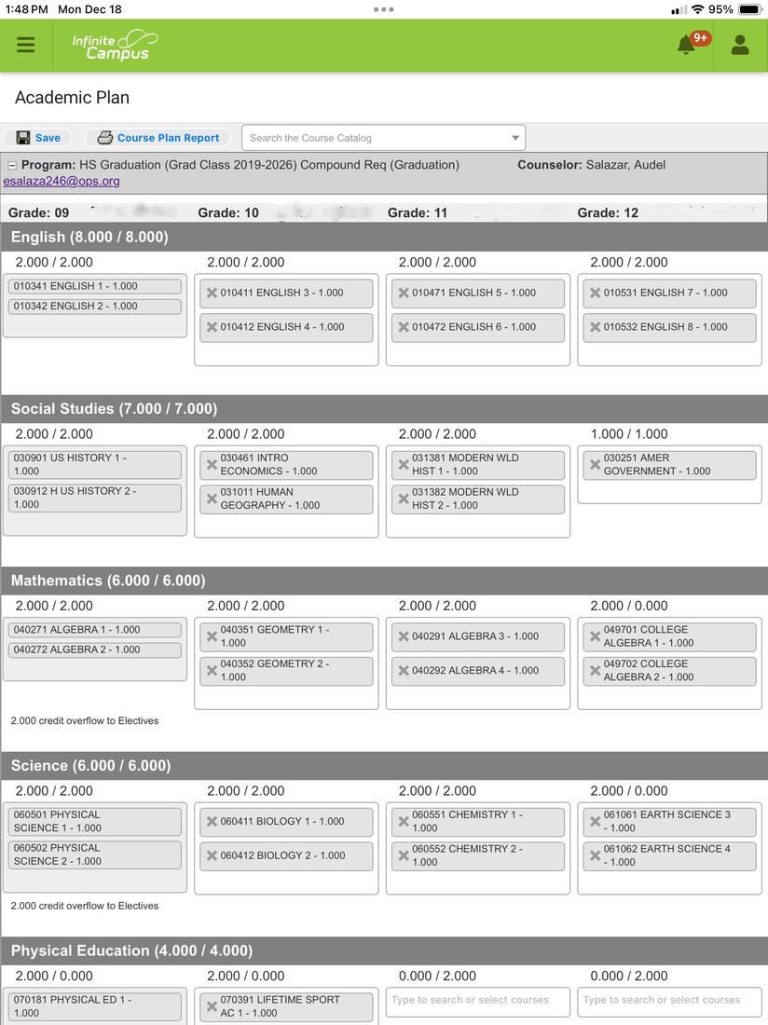Remove 010412 ENGLISH 4 course
The image size is (768, 1025).
click(x=212, y=327)
